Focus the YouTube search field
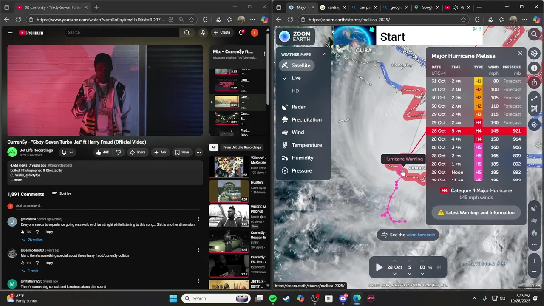Viewport: 544px width, 306px height. pyautogui.click(x=122, y=33)
